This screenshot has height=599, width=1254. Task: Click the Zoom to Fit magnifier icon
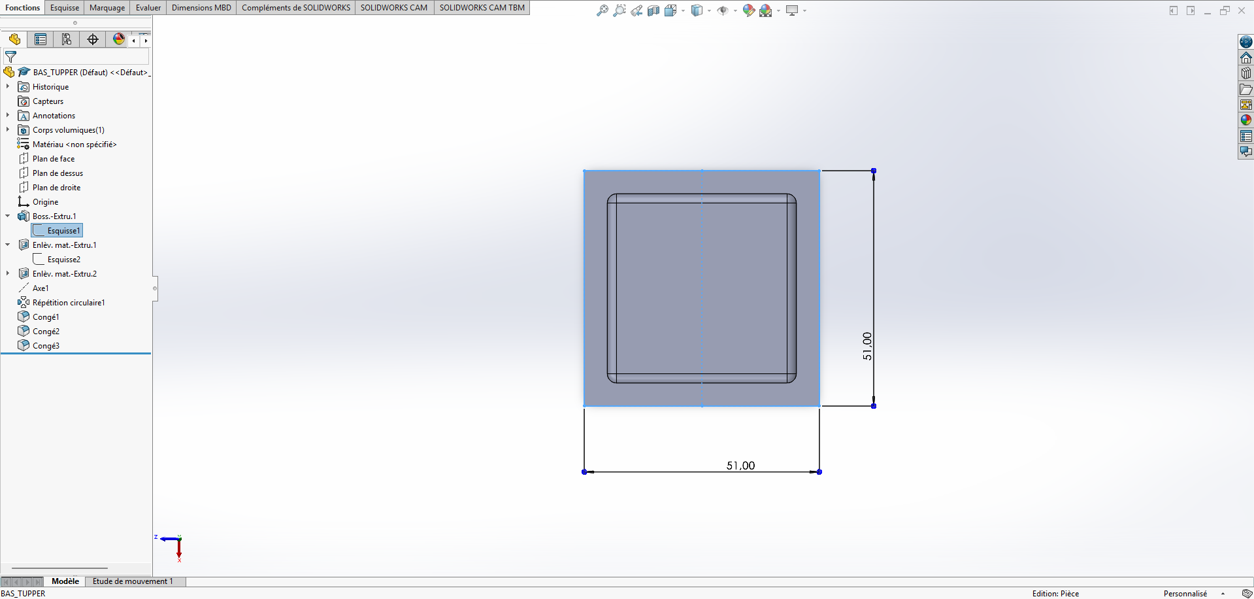(x=602, y=10)
